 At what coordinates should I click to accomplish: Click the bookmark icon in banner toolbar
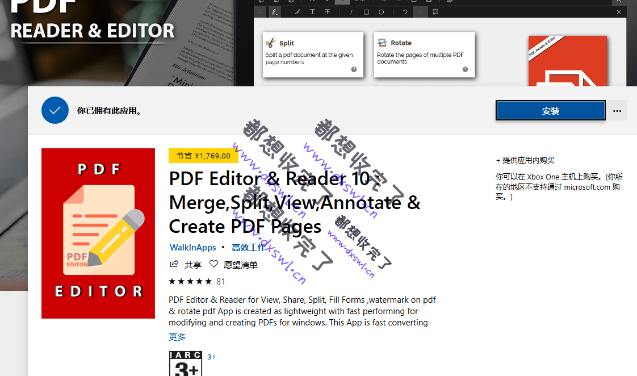(260, 12)
